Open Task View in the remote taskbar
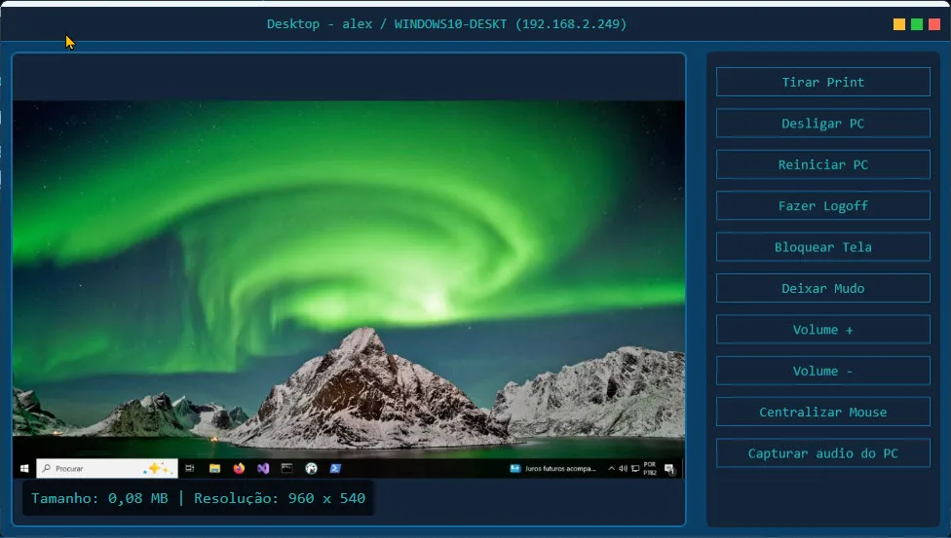Image resolution: width=951 pixels, height=538 pixels. [x=190, y=468]
